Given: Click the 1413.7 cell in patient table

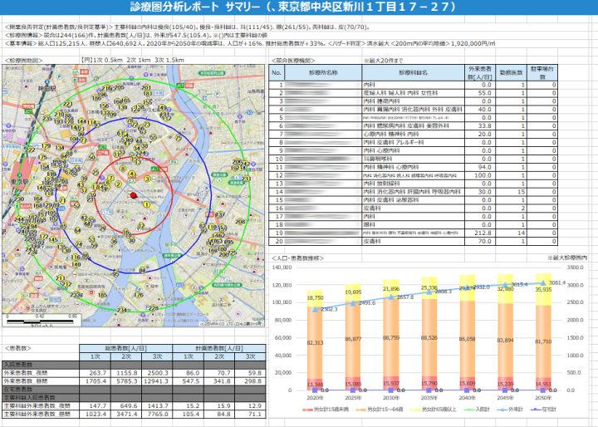Looking at the screenshot, I should click(x=158, y=405).
